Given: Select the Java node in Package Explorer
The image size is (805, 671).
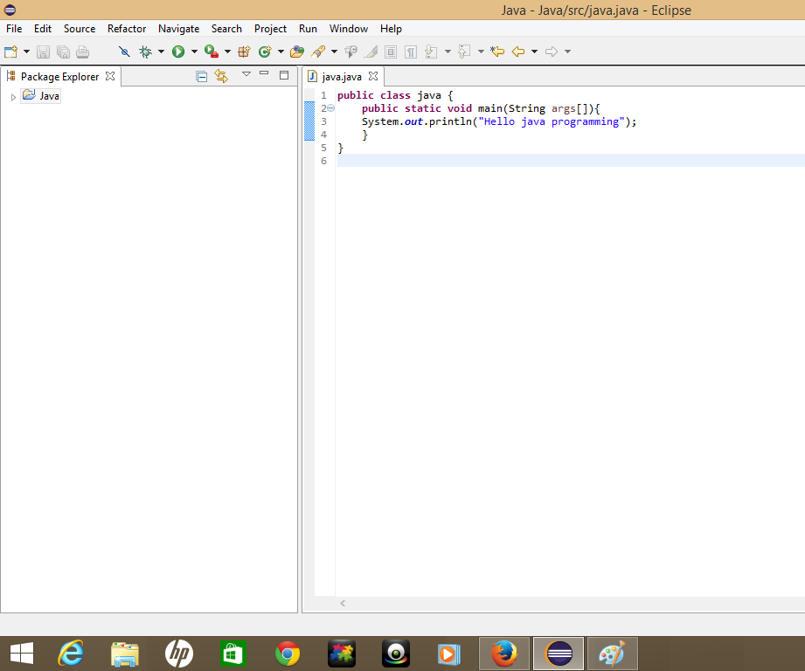Looking at the screenshot, I should 49,95.
